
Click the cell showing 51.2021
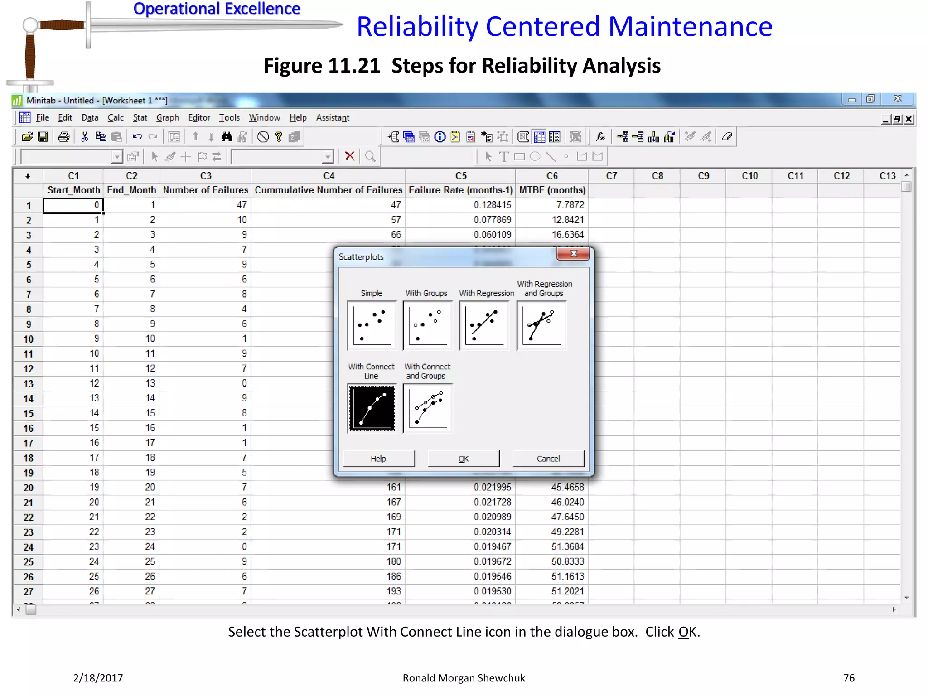point(552,591)
